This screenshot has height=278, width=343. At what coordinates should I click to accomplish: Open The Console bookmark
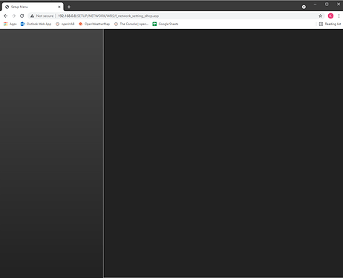click(131, 24)
